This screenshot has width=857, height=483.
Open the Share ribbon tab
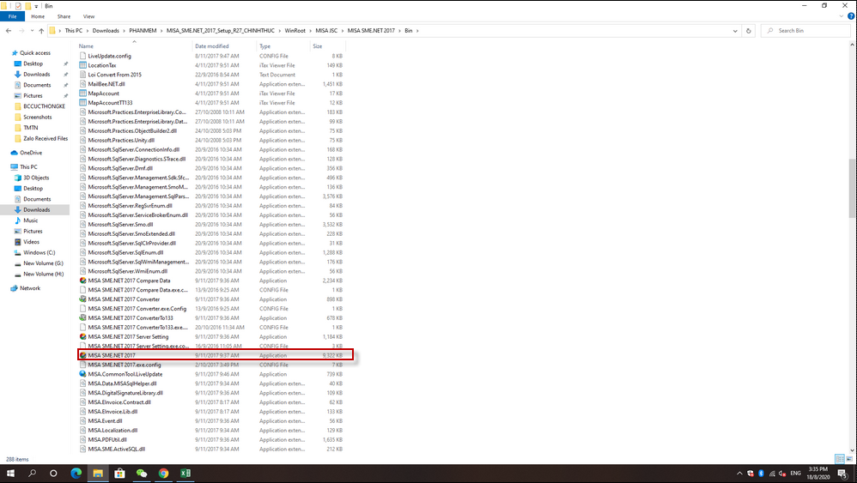pyautogui.click(x=64, y=16)
